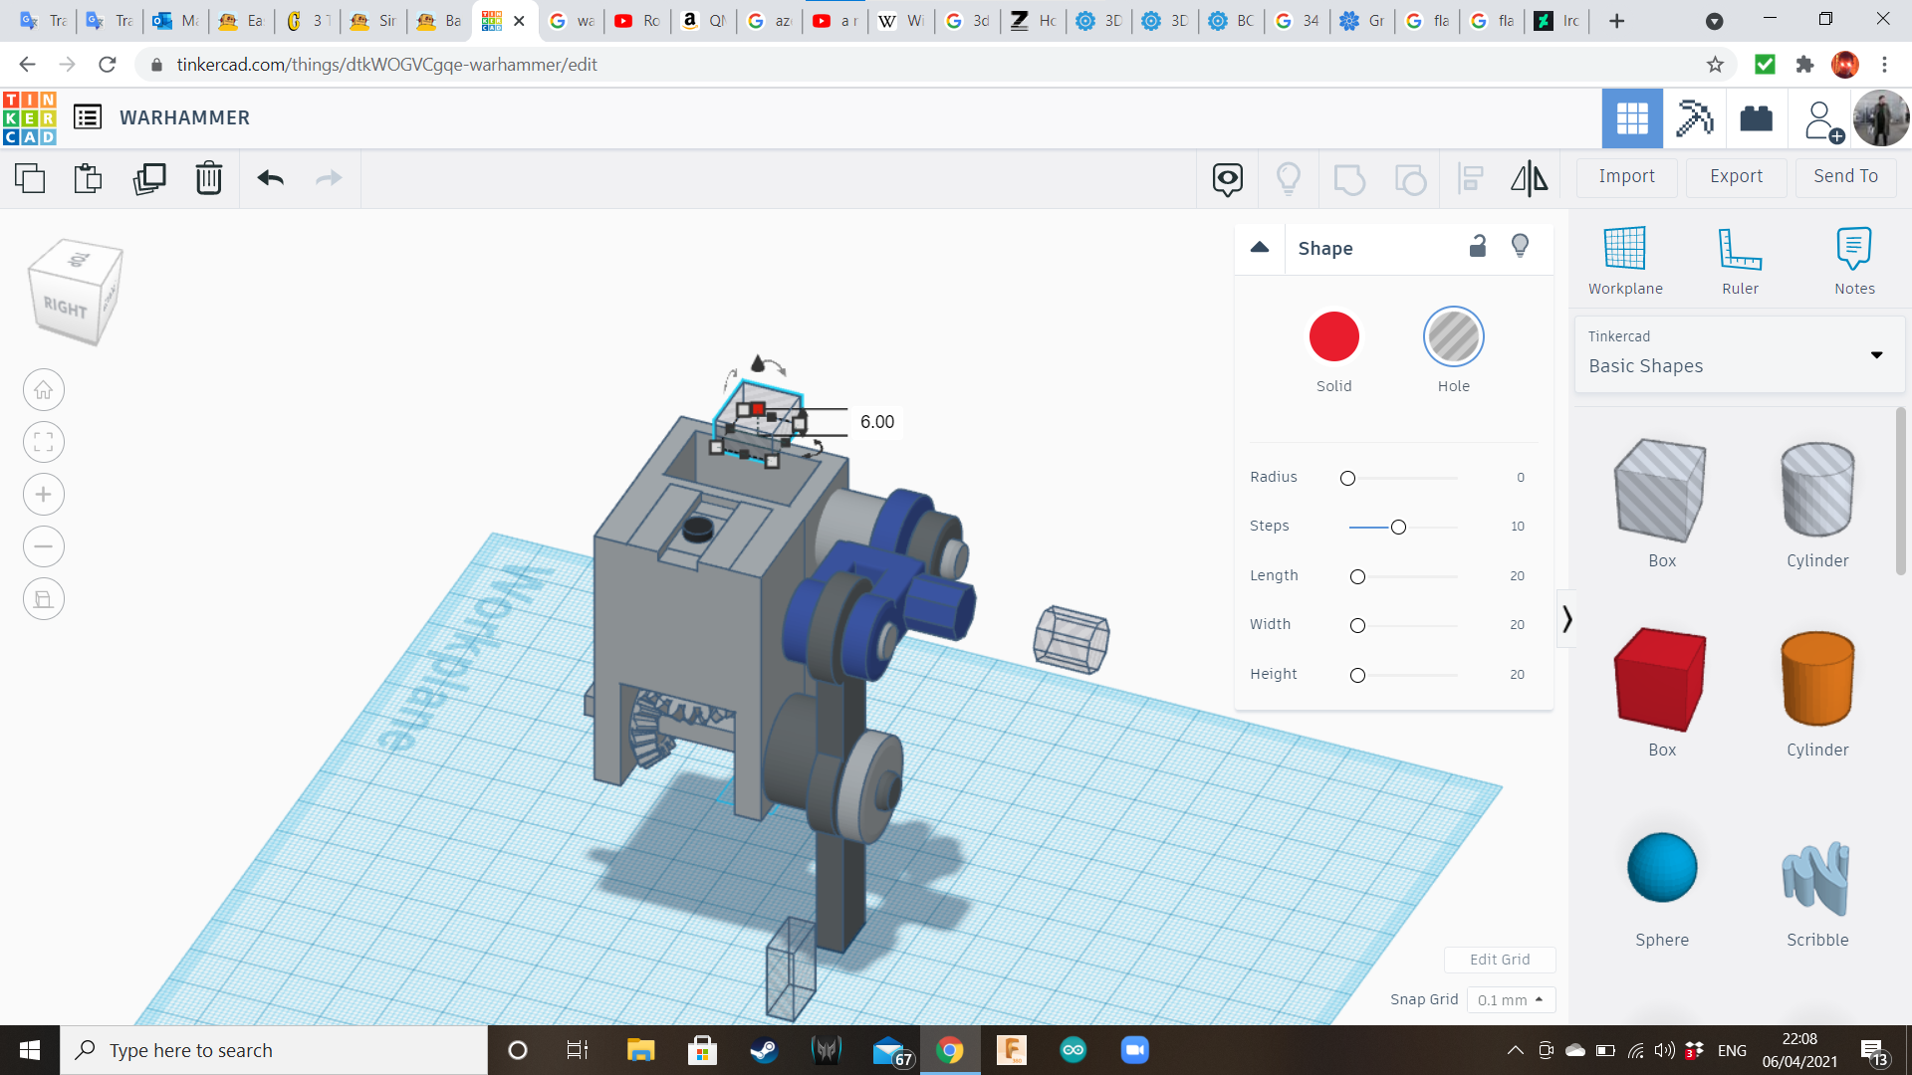Click the Home view icon
The height and width of the screenshot is (1075, 1912).
click(44, 390)
